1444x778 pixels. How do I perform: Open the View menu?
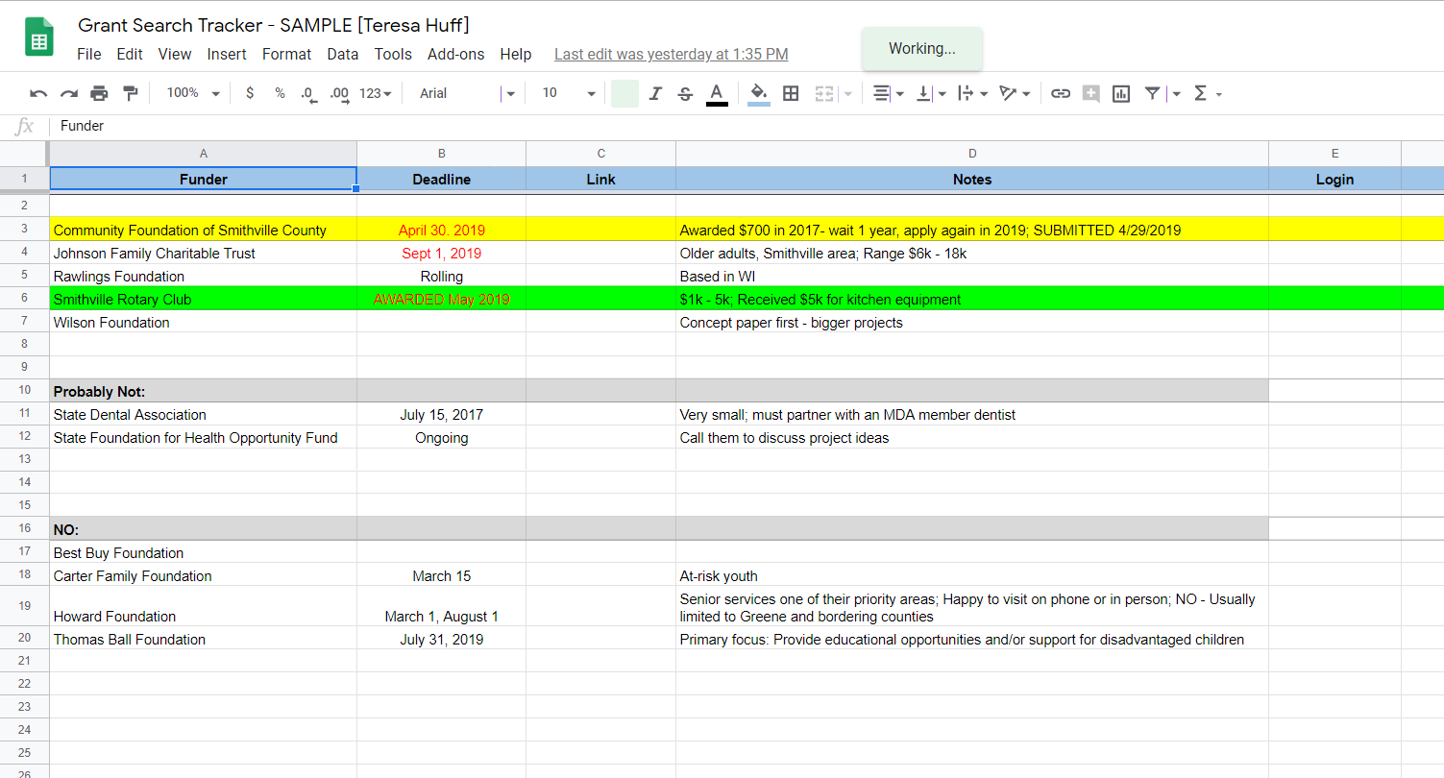coord(175,55)
